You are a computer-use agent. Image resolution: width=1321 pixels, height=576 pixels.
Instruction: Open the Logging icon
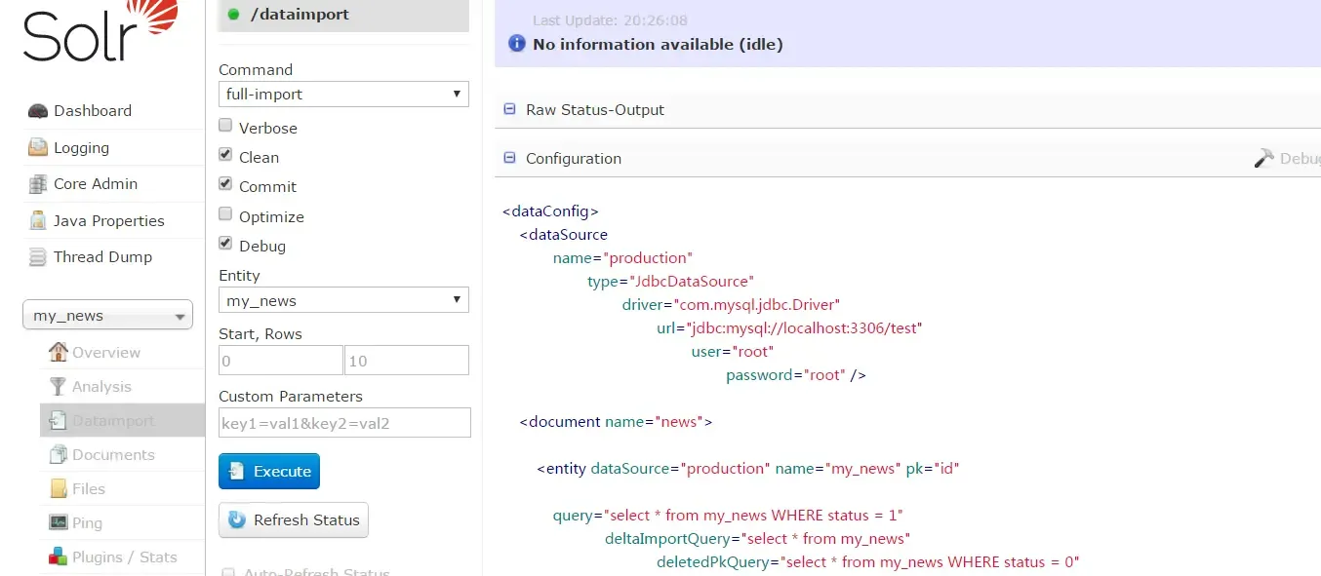[x=38, y=148]
